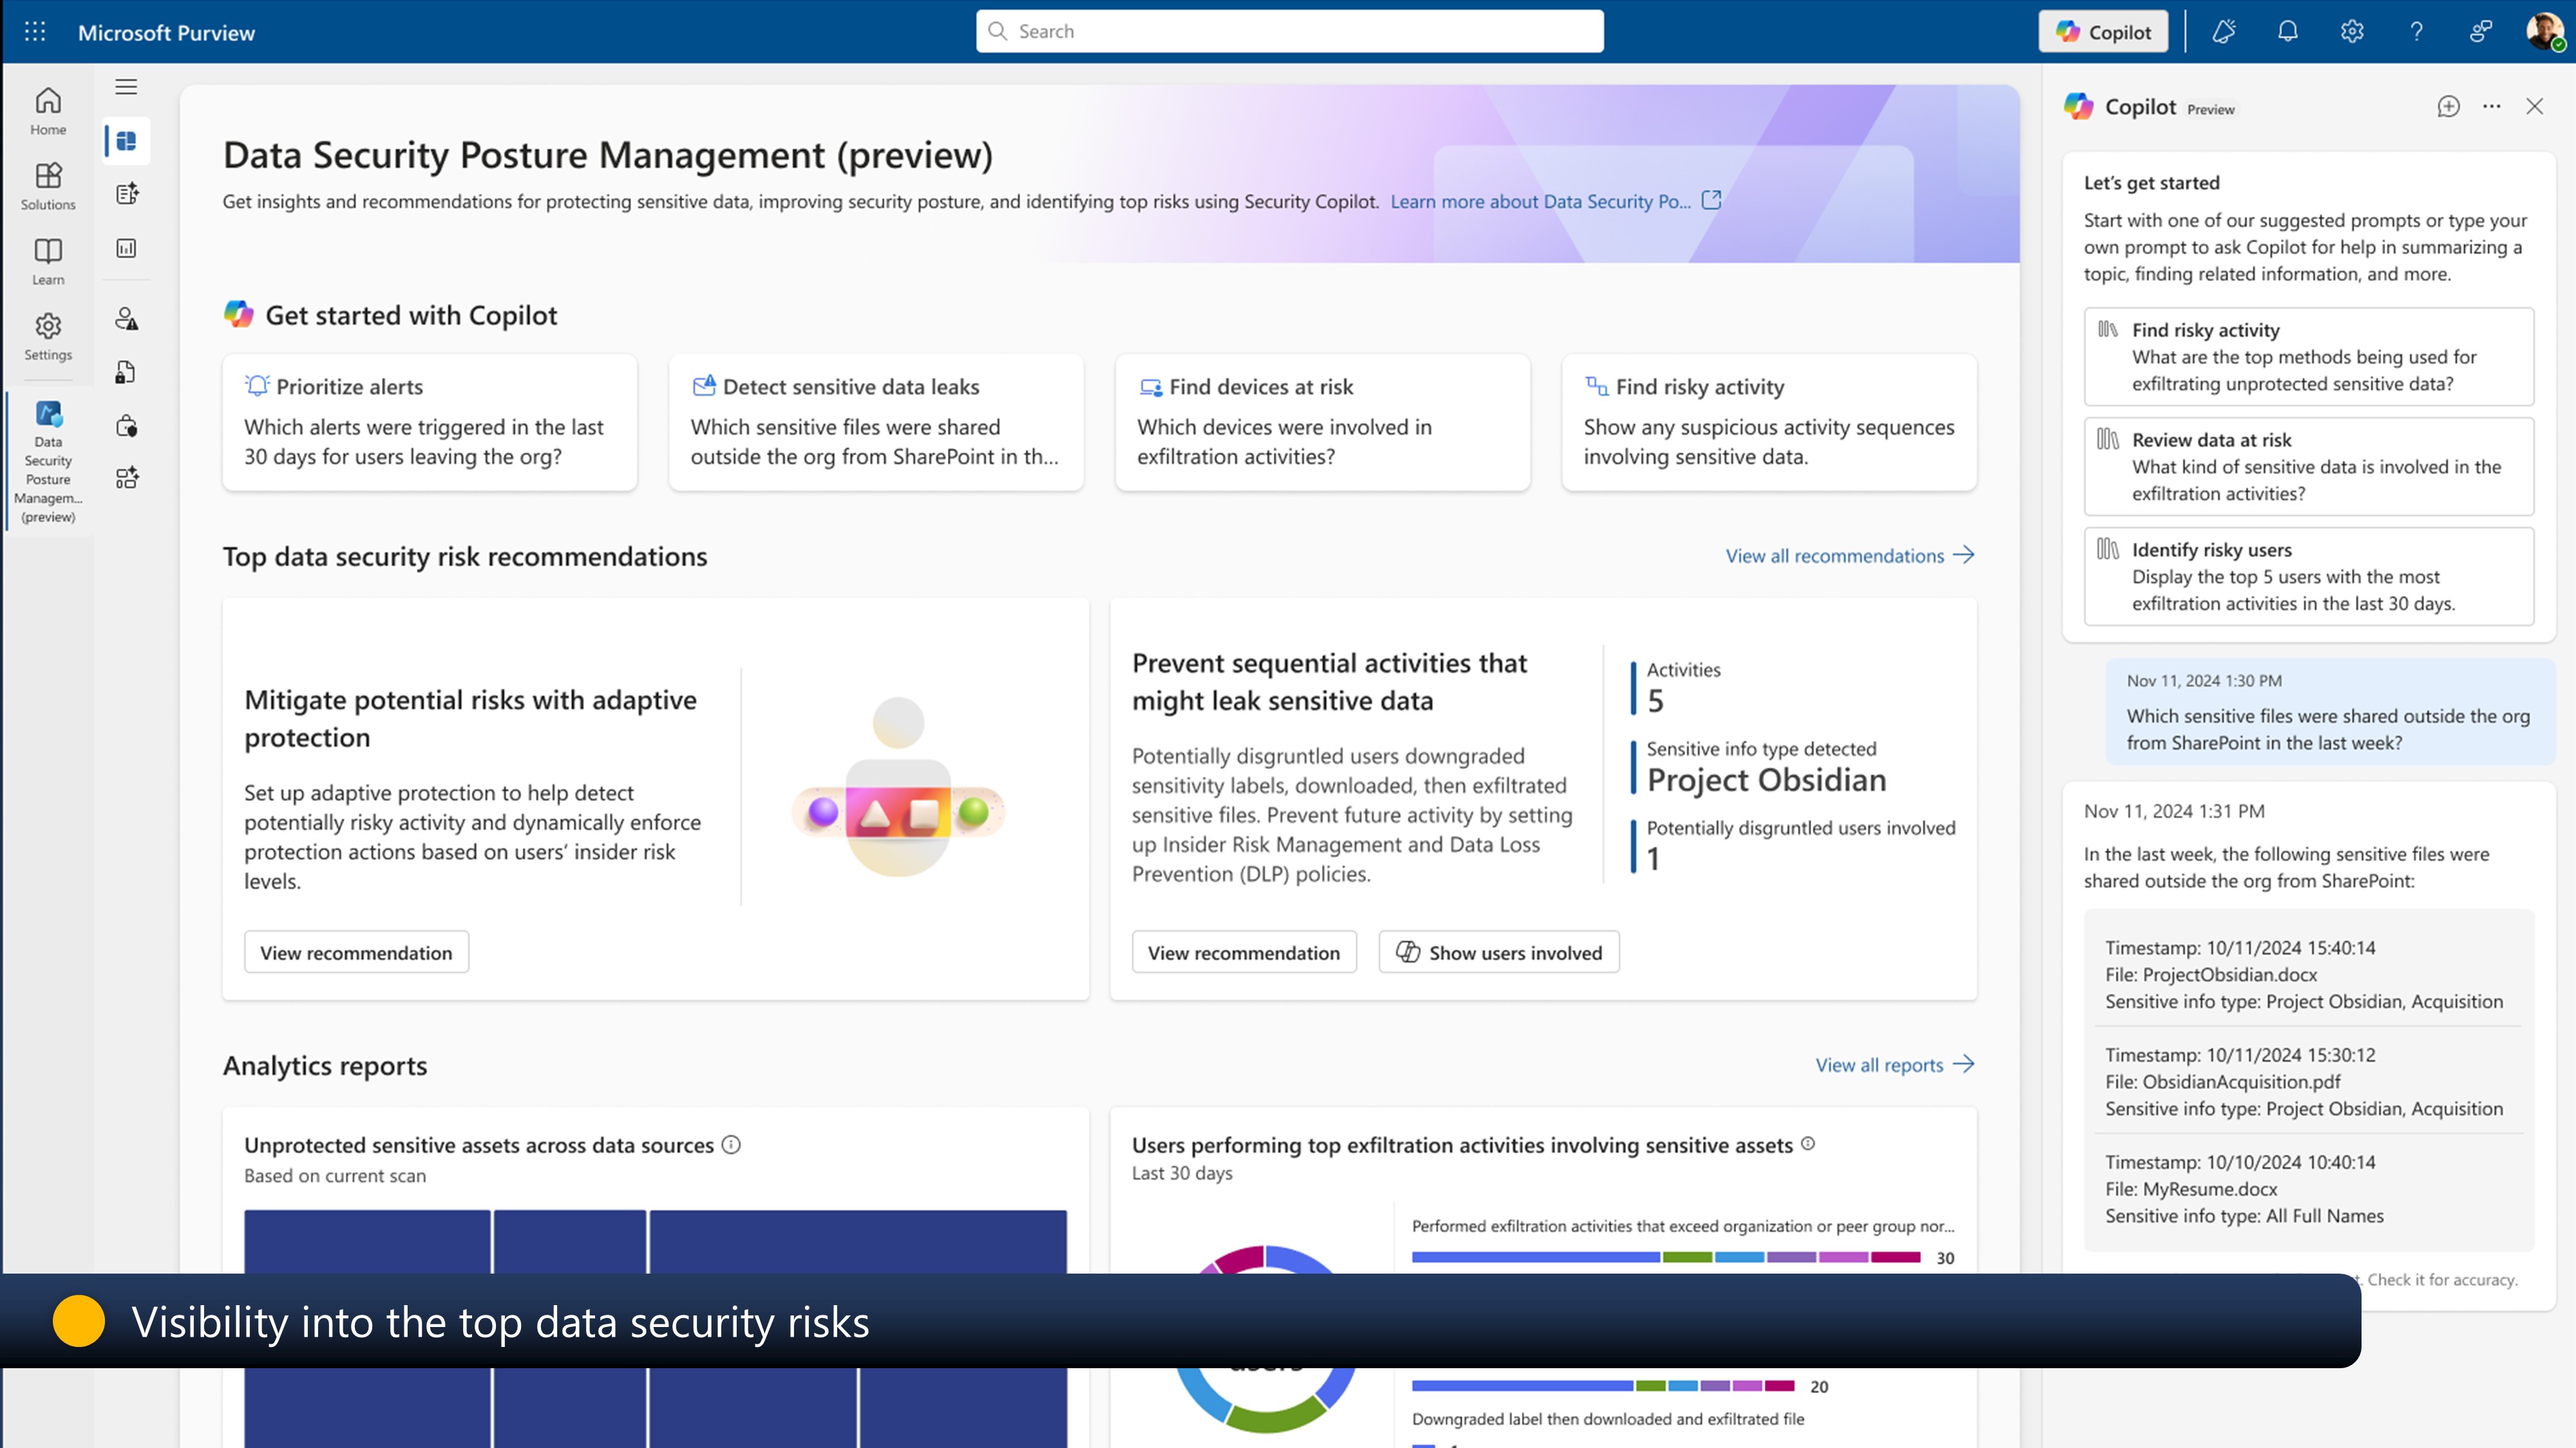
Task: Click the help question mark icon
Action: pos(2416,32)
